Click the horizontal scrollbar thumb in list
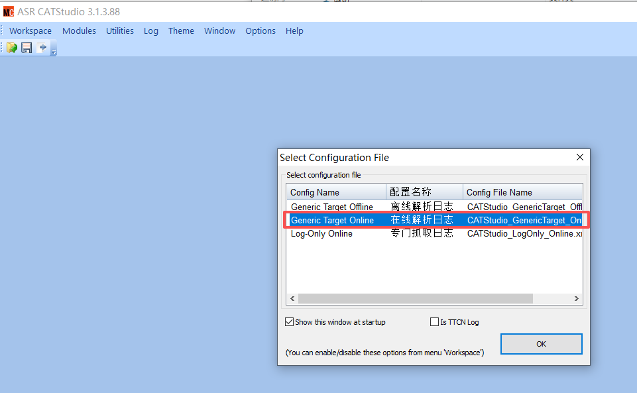The image size is (637, 393). 416,298
